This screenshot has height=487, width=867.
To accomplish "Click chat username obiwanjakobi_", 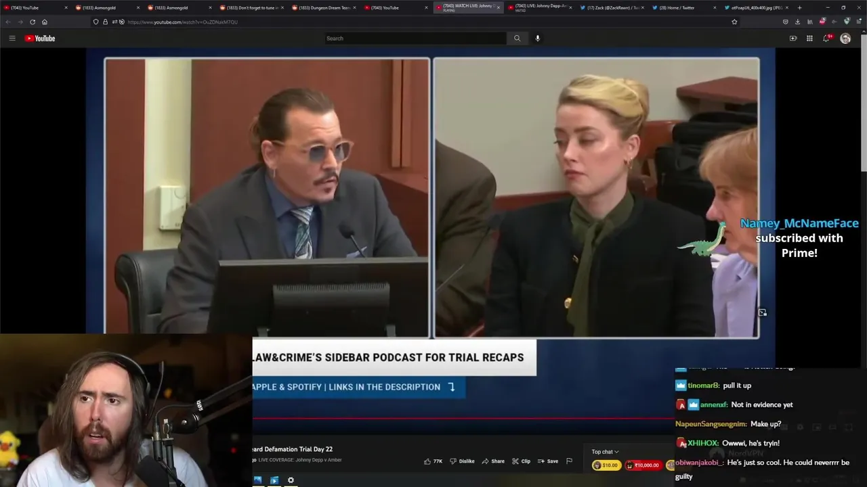I will coord(700,463).
